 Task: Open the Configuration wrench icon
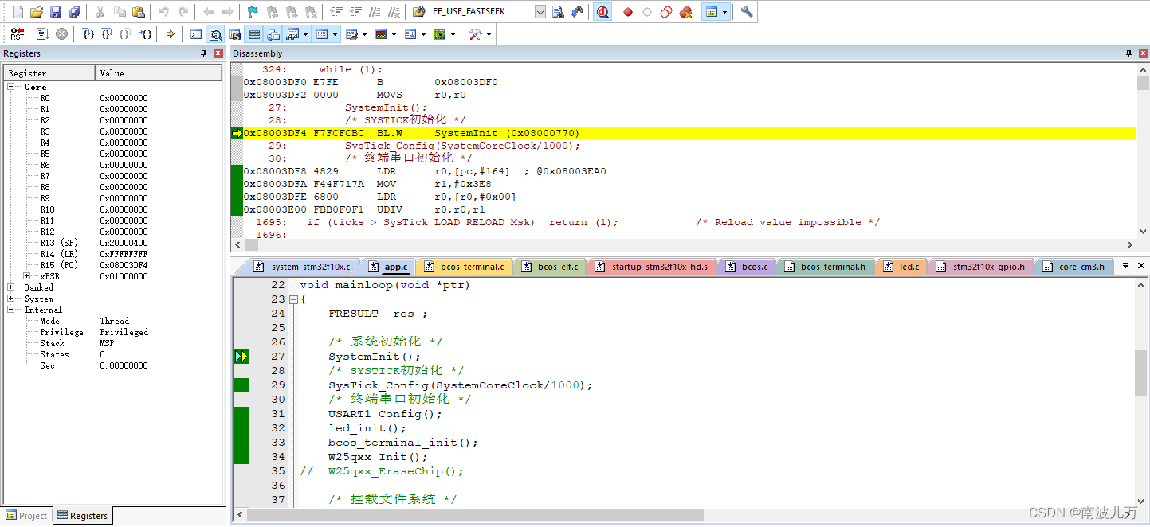747,12
